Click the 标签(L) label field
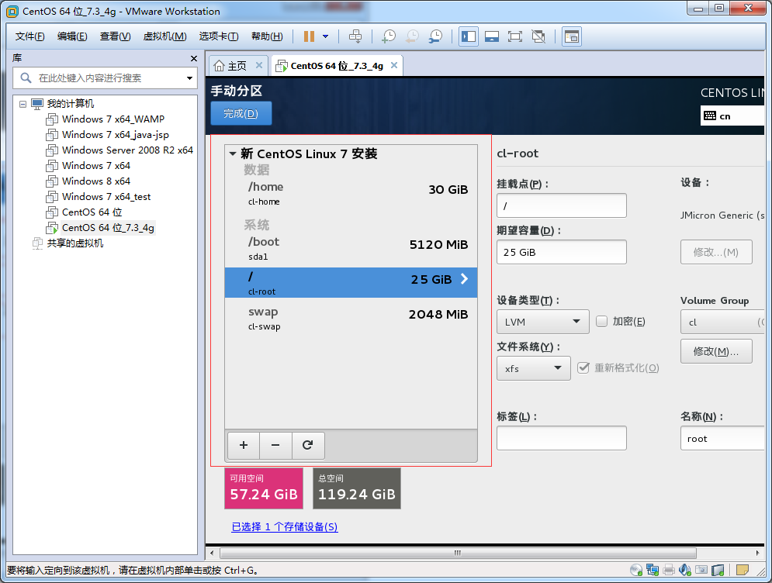This screenshot has height=583, width=772. click(561, 438)
